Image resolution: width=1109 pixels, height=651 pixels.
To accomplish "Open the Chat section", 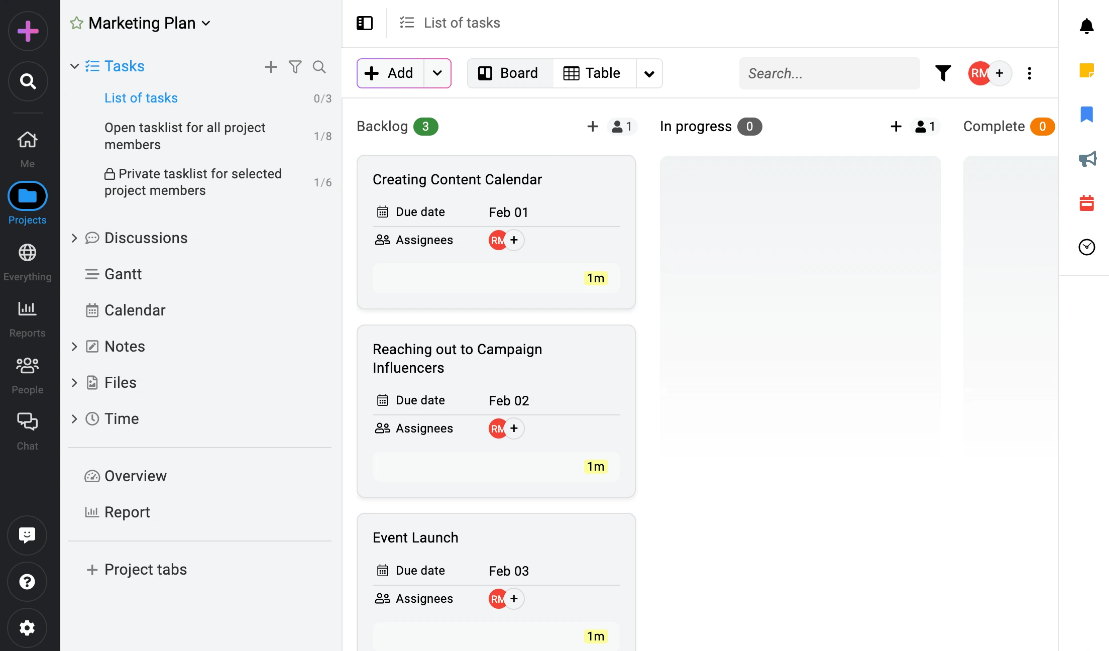I will coord(28,431).
